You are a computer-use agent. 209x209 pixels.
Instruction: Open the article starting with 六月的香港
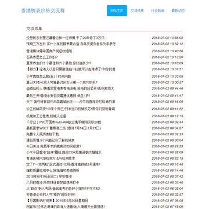(x=52, y=182)
